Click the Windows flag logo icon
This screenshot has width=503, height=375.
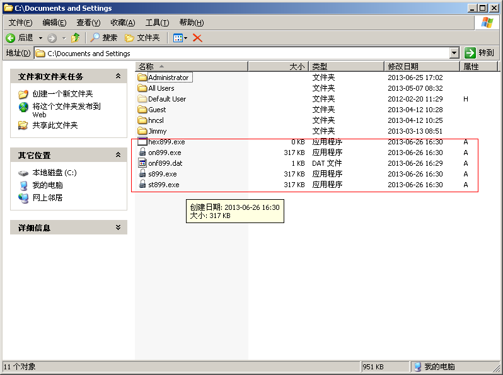pyautogui.click(x=487, y=23)
